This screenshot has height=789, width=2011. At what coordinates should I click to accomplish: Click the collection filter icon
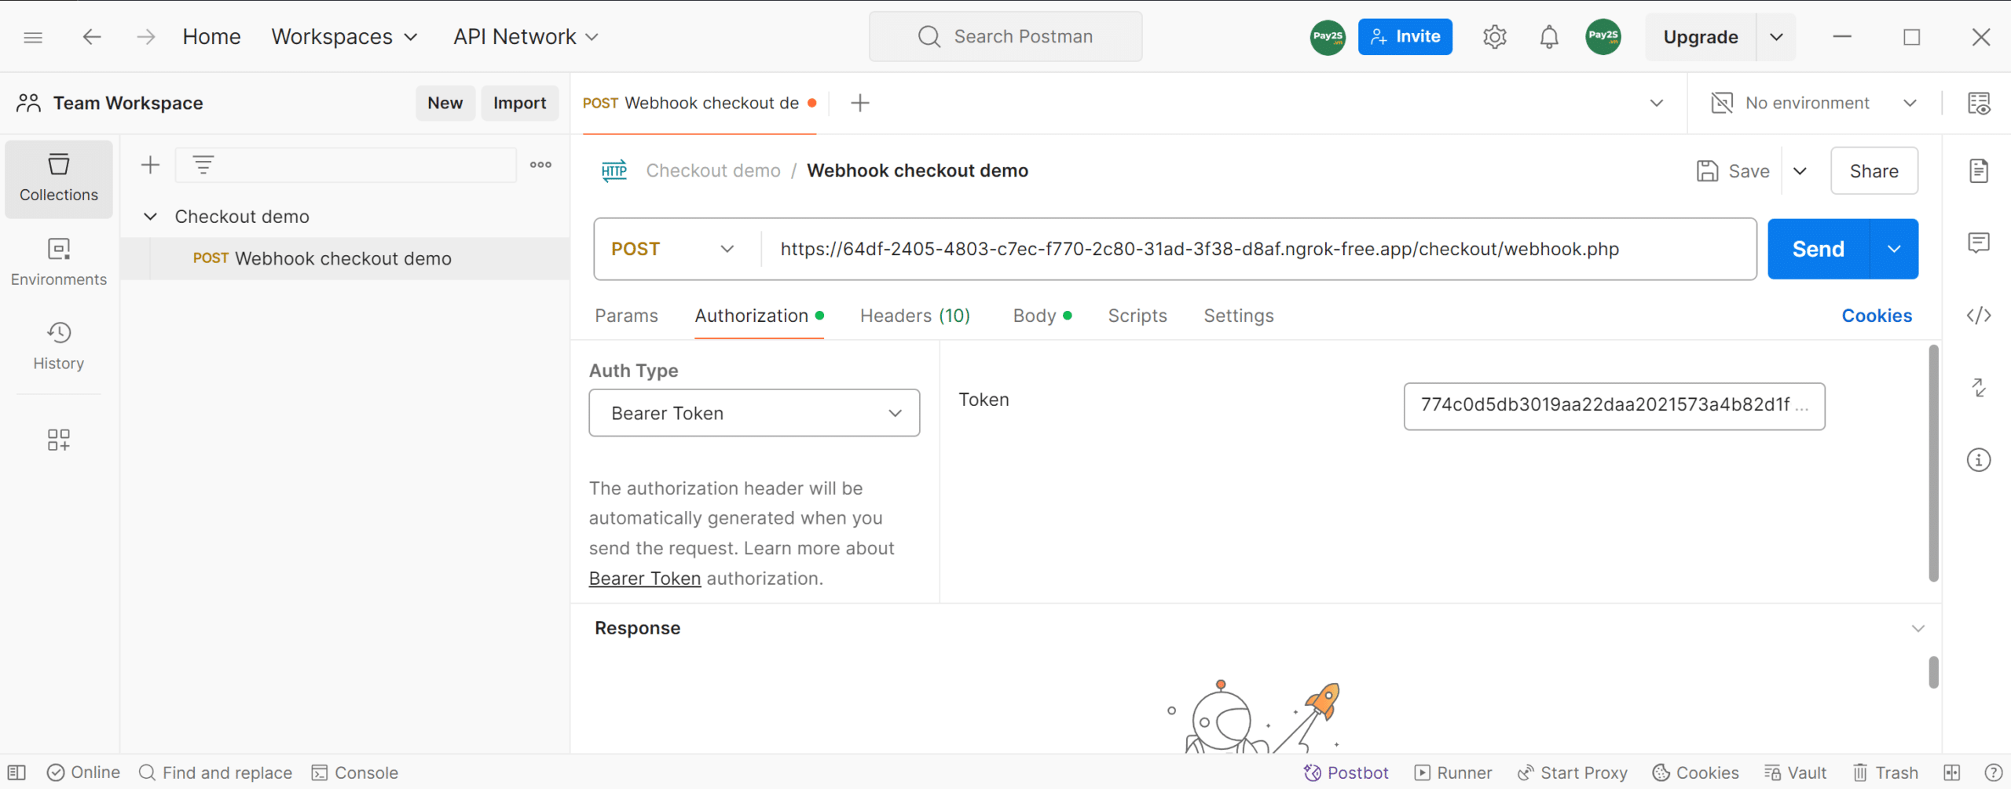203,165
